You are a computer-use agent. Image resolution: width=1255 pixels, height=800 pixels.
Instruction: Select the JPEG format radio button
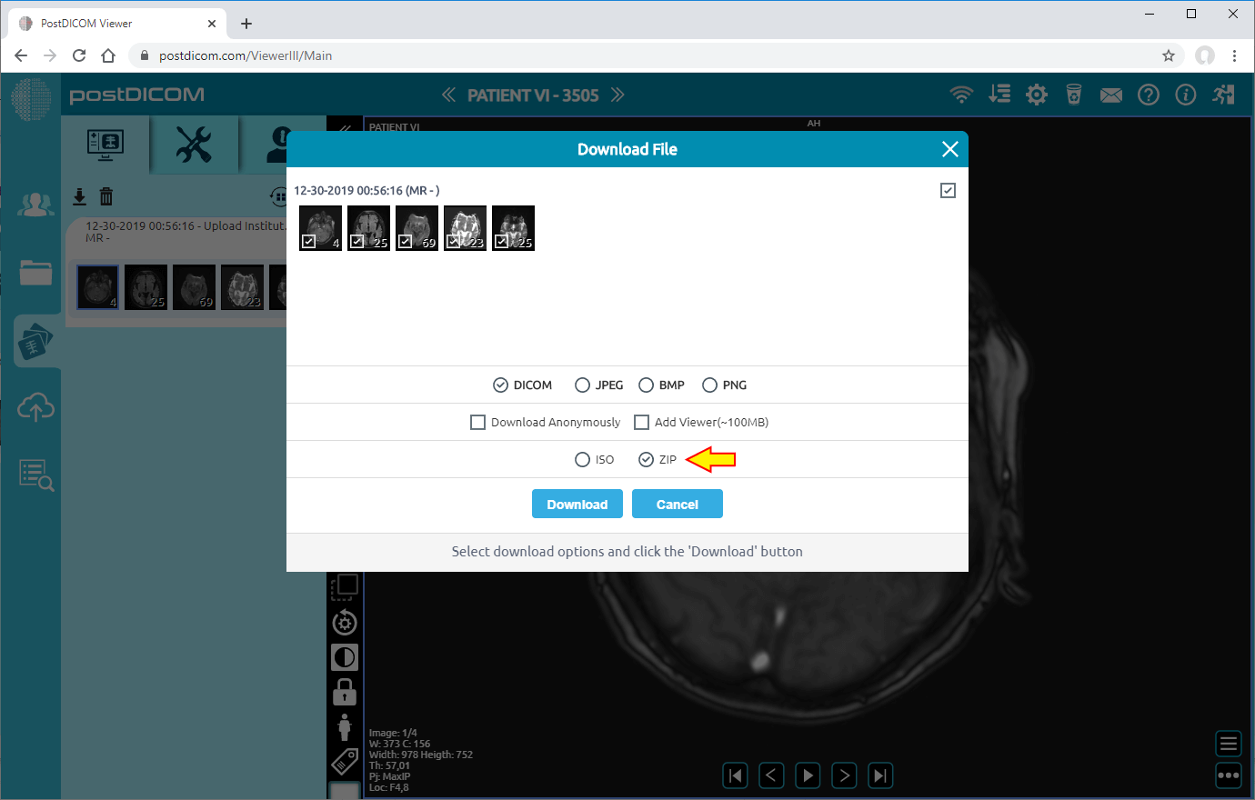point(582,385)
